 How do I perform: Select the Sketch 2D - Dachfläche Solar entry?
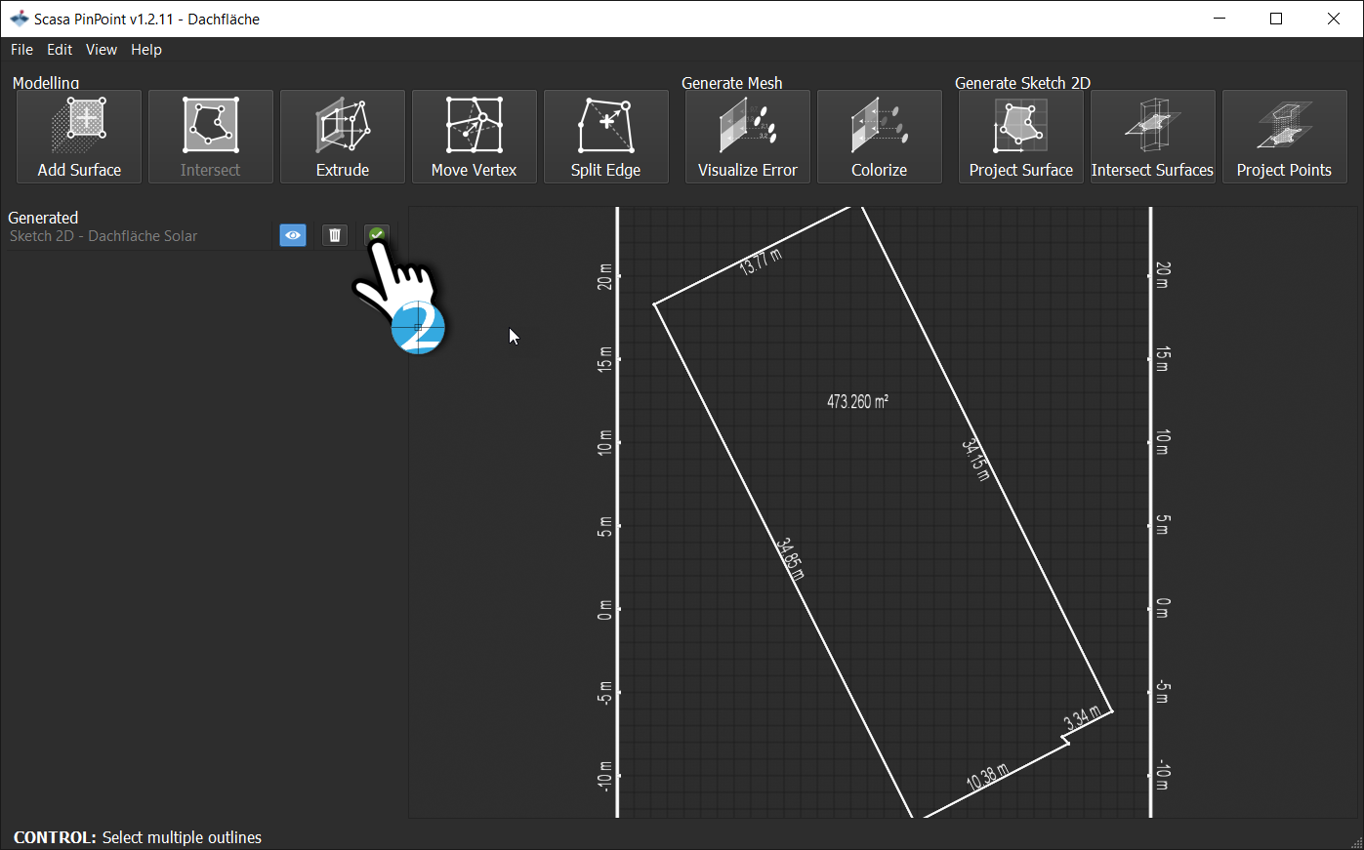[103, 235]
